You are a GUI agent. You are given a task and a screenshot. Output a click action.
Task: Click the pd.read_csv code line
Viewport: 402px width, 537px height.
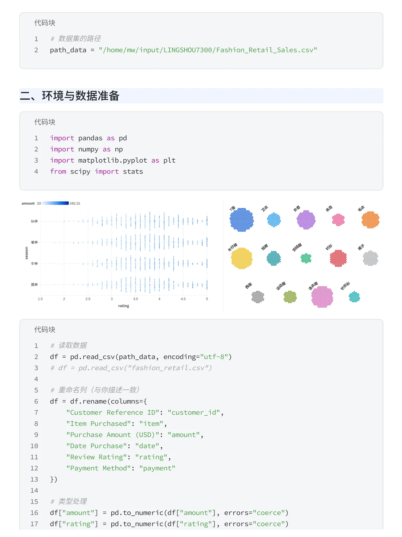tap(141, 357)
